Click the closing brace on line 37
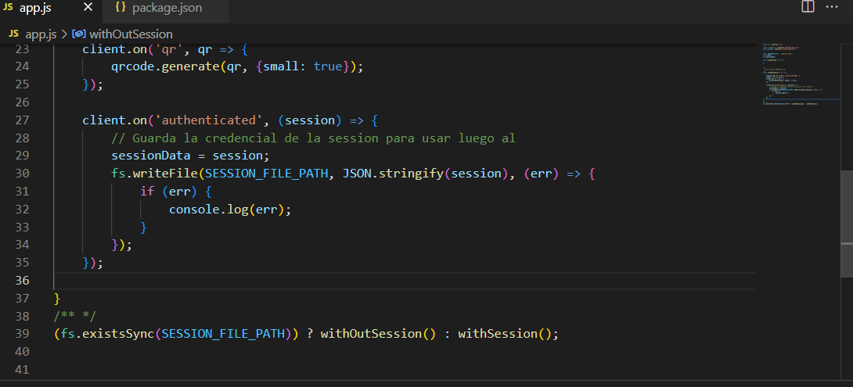This screenshot has height=387, width=853. tap(57, 299)
